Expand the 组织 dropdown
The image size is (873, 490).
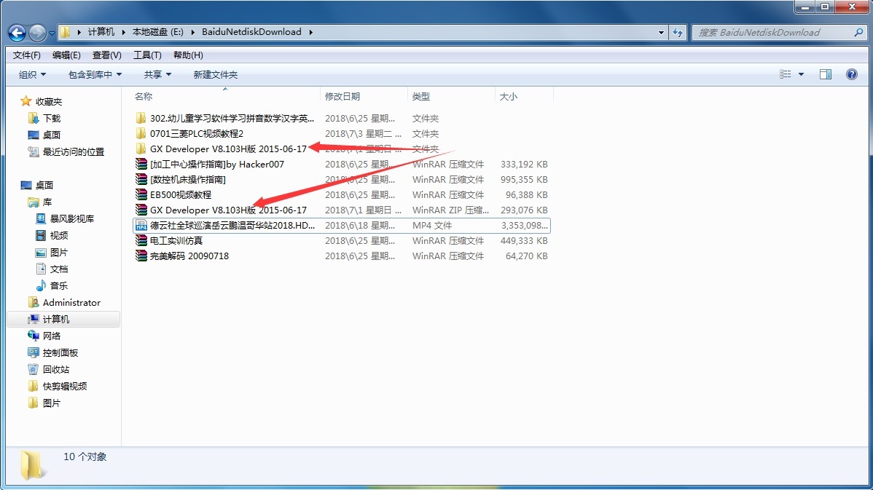point(32,74)
